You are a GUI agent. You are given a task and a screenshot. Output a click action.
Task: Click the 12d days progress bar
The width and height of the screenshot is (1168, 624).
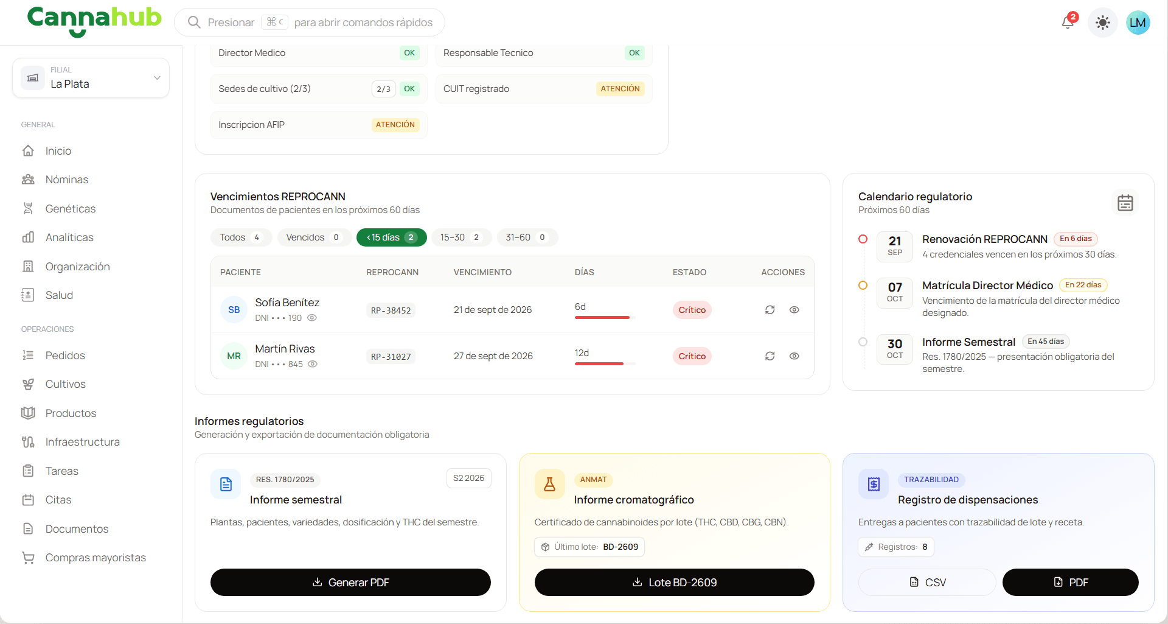point(605,363)
